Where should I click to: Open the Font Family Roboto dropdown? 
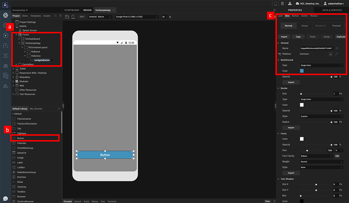point(316,156)
